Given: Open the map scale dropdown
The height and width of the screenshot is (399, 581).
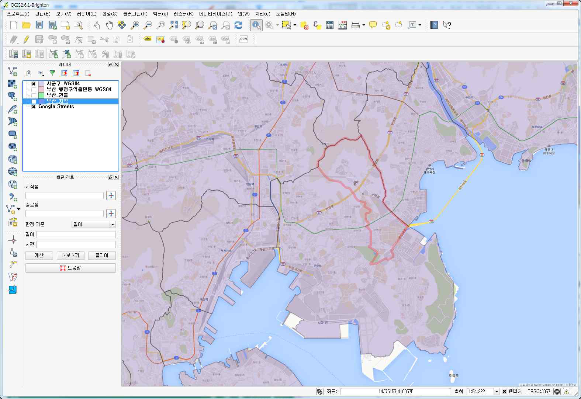Looking at the screenshot, I should click(x=497, y=392).
